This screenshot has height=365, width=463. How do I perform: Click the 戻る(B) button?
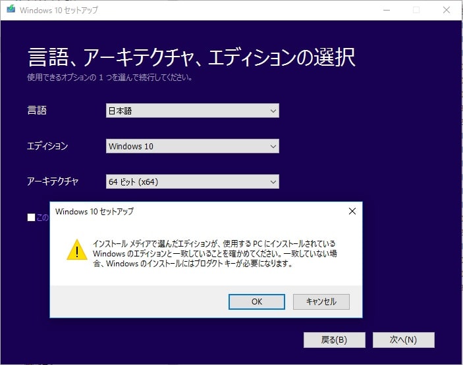(335, 340)
